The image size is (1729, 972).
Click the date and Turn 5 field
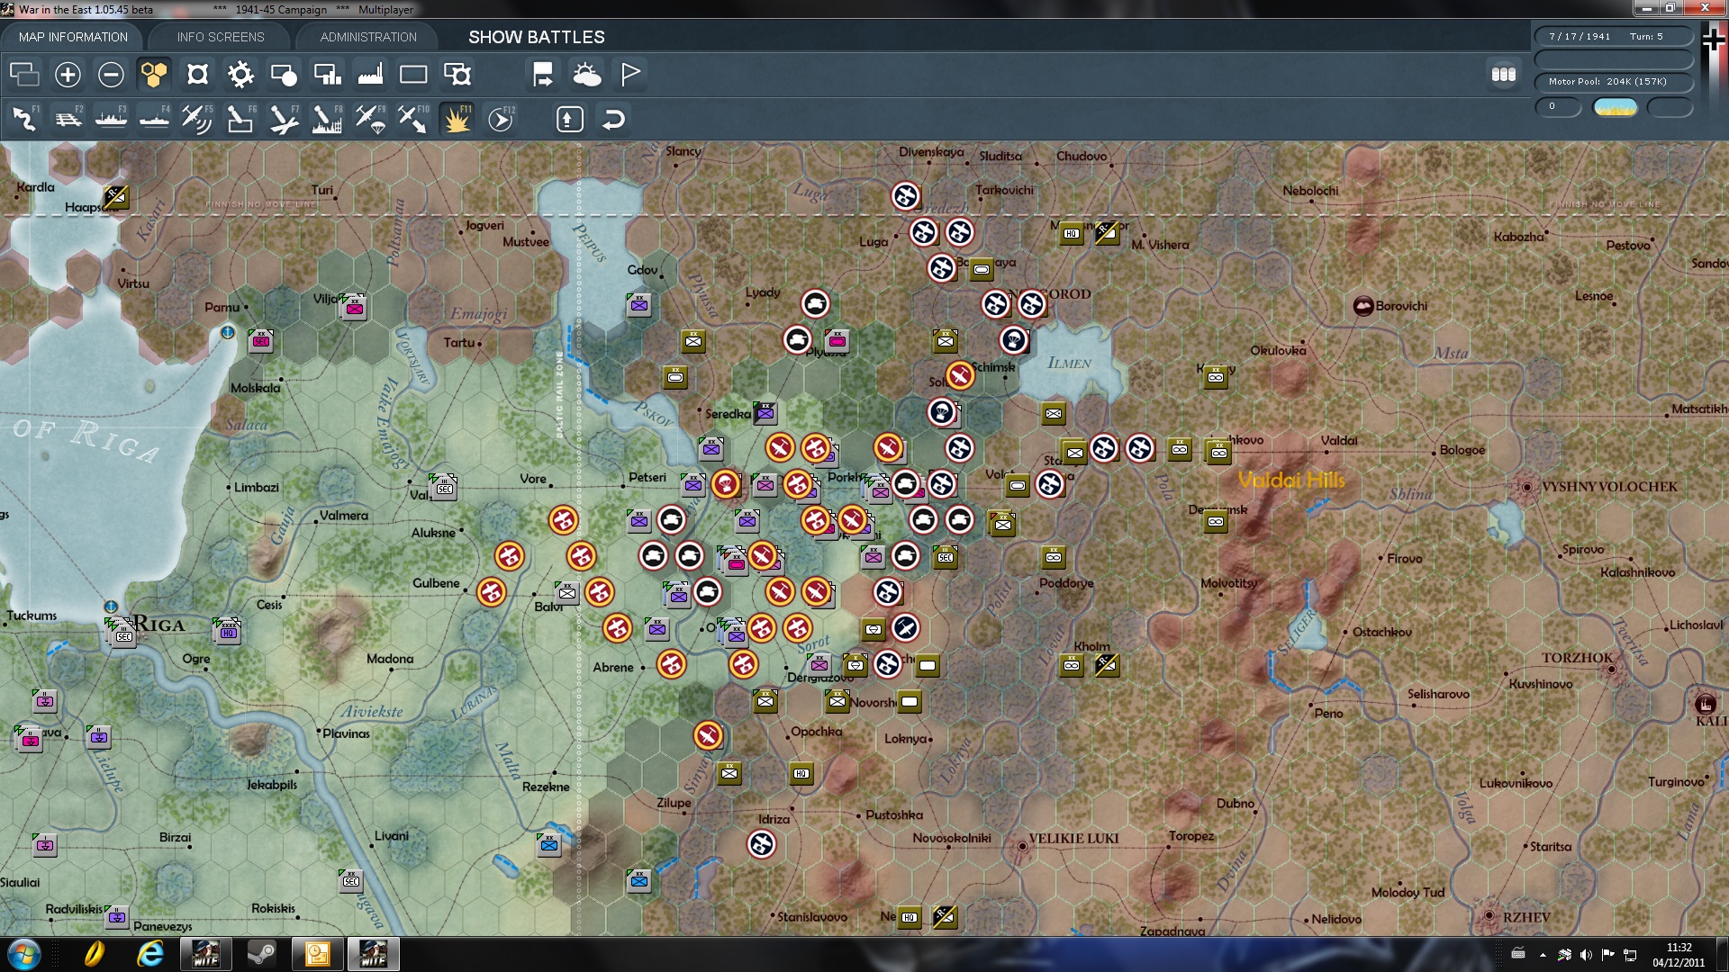(1614, 37)
